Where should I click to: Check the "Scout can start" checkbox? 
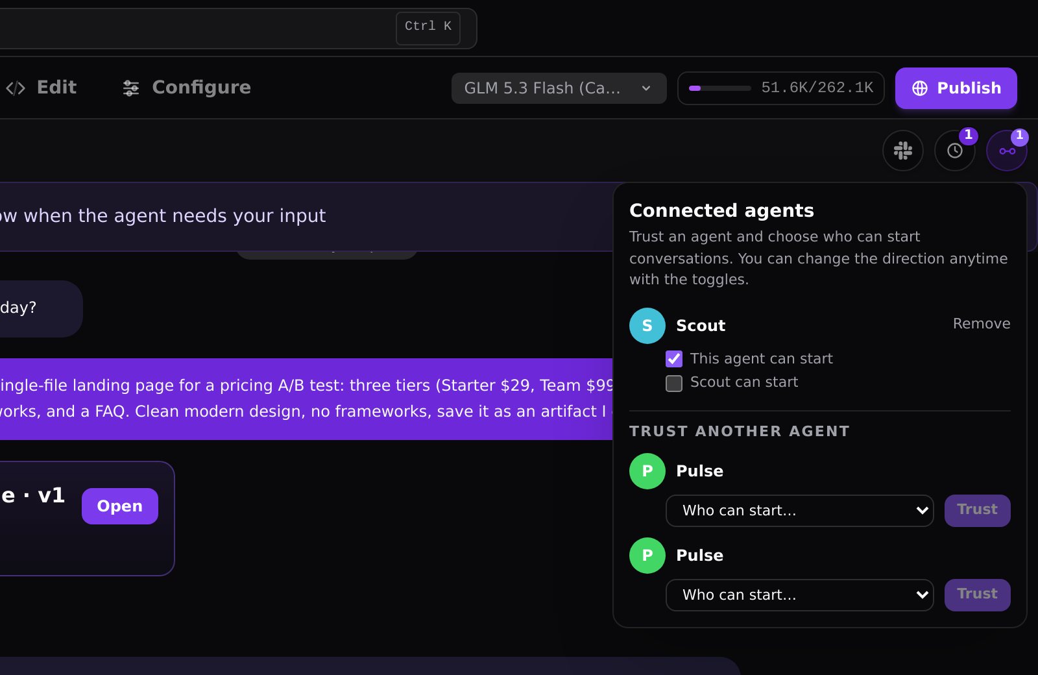pos(674,384)
